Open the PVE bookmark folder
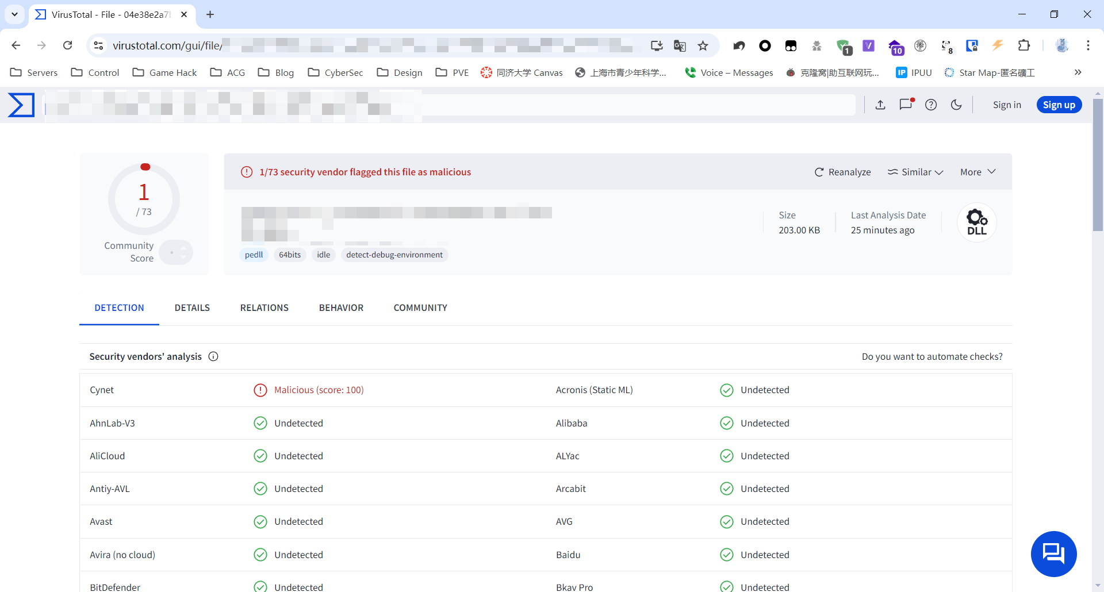Image resolution: width=1104 pixels, height=592 pixels. [x=452, y=72]
